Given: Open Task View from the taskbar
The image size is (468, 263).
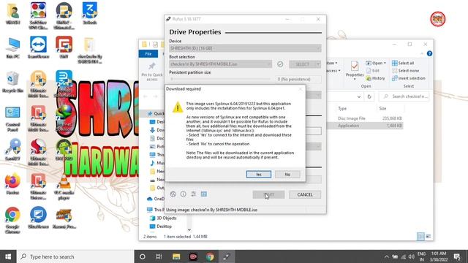Looking at the screenshot, I should tap(159, 256).
